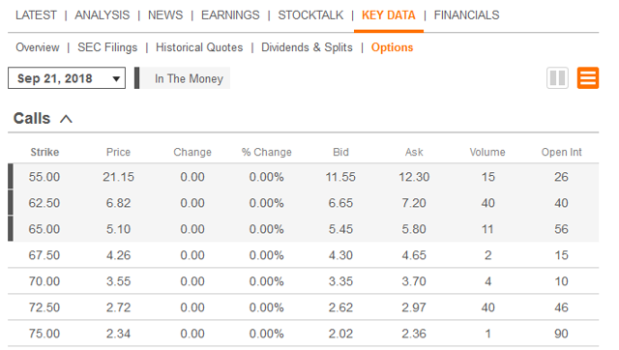Select the stacked list view icon
This screenshot has height=350, width=619.
588,78
